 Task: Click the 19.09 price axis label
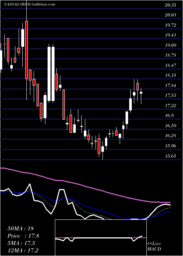click(x=171, y=45)
